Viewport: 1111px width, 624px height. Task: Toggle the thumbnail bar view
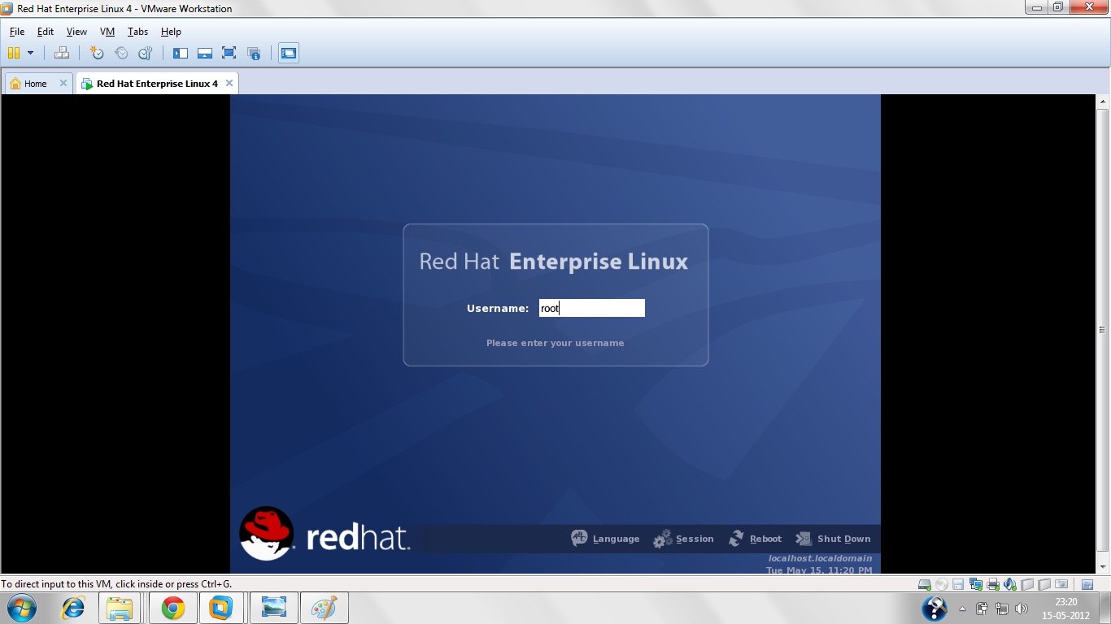[205, 53]
